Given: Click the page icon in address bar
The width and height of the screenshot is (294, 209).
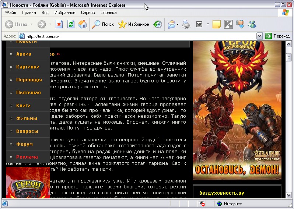Looking at the screenshot, I should point(22,36).
